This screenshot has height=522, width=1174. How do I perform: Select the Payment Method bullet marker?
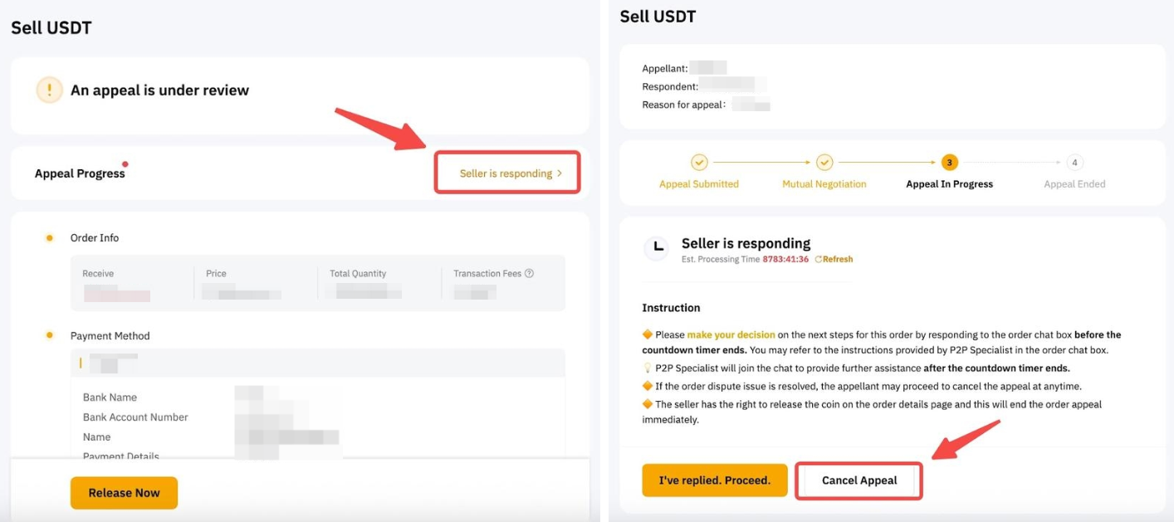[50, 335]
